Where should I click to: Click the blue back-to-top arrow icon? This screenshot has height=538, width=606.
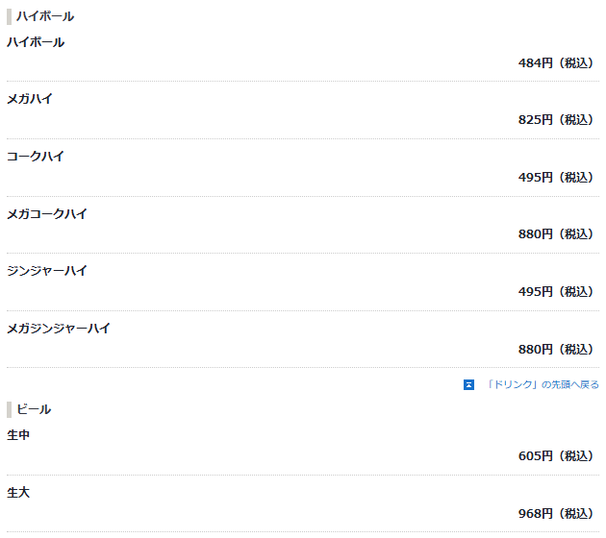[x=468, y=385]
